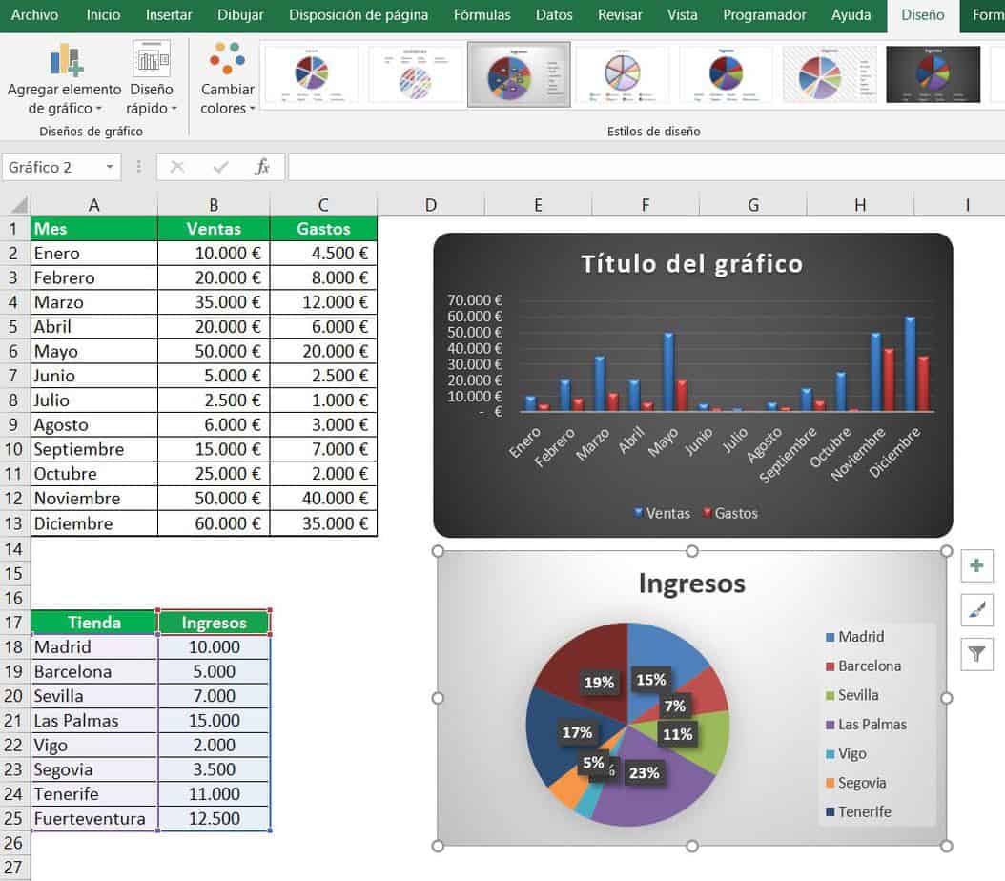Click the insert function fx icon
The image size is (1005, 881).
262,167
